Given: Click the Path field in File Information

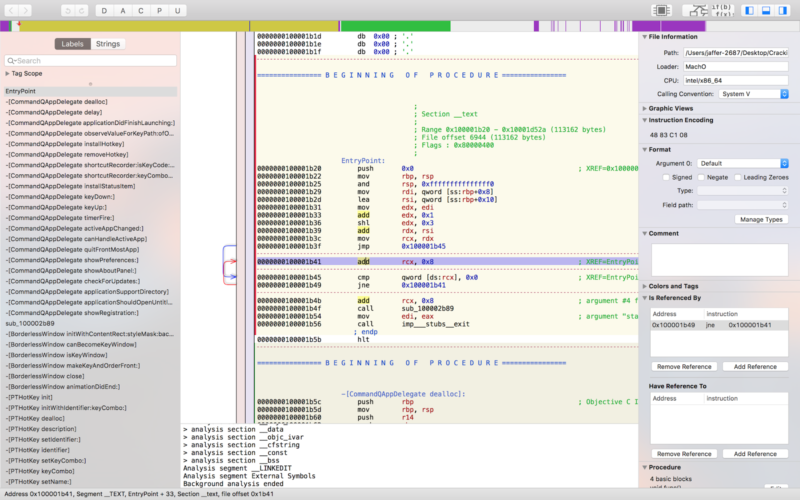Looking at the screenshot, I should click(x=735, y=53).
